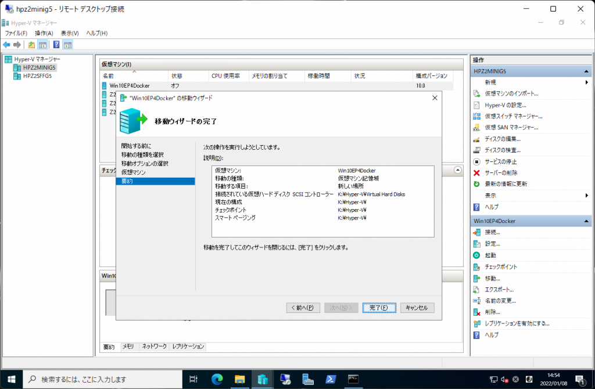Open 仮想 SAN マネージャー action

(511, 127)
